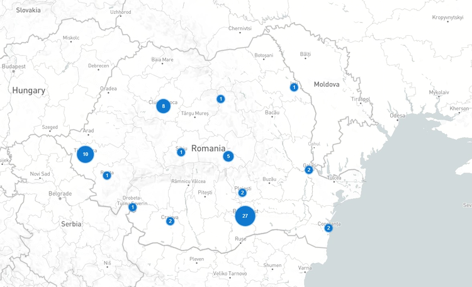Select the Cahul city label
472x287 pixels.
click(x=314, y=144)
